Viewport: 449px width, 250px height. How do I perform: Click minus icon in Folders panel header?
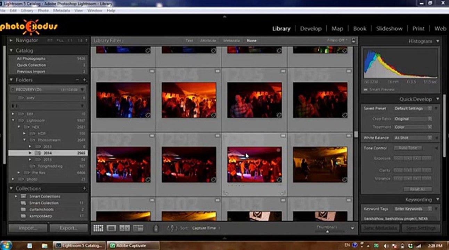(x=77, y=80)
